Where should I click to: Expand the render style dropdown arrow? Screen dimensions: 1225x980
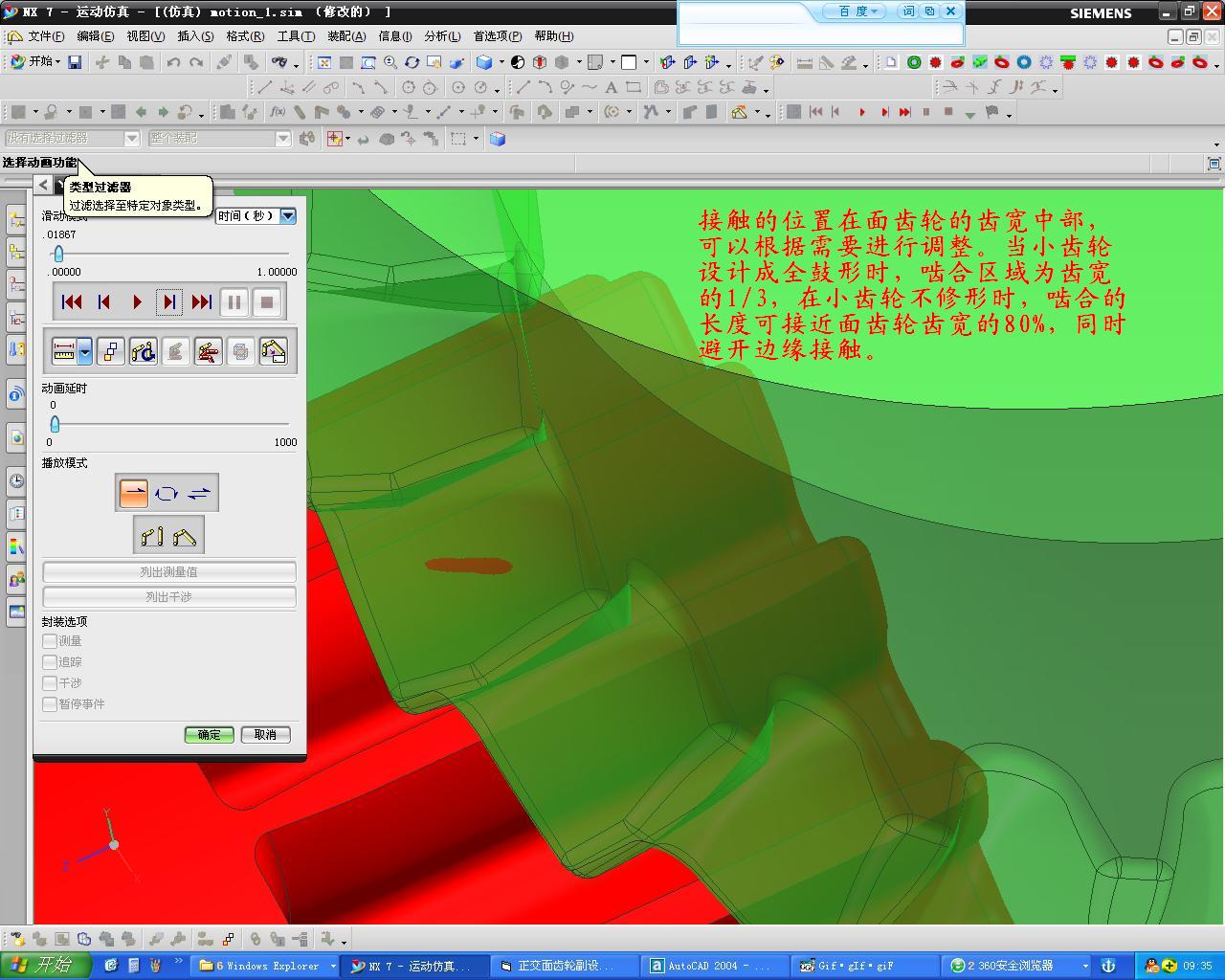click(501, 63)
